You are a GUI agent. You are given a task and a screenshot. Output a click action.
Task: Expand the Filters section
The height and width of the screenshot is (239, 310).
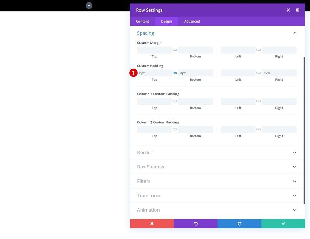(x=217, y=181)
